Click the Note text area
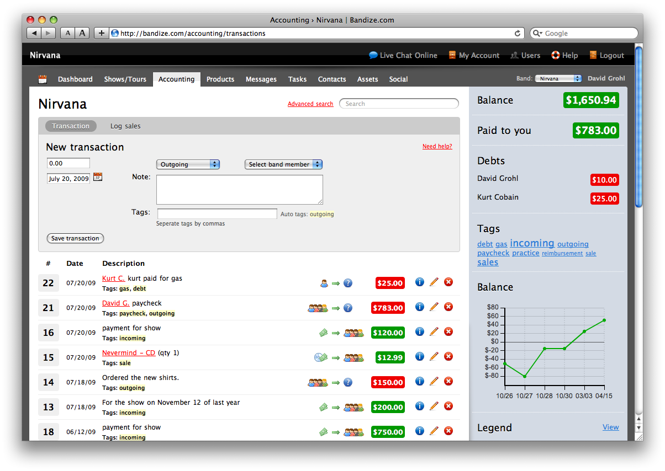This screenshot has height=471, width=665. click(240, 190)
